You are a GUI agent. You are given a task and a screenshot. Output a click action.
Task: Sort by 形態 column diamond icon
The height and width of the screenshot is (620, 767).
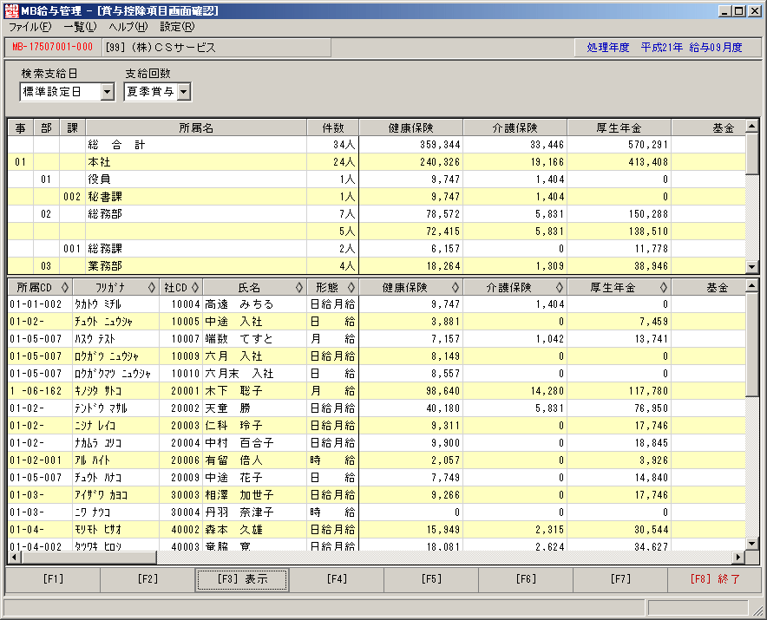[x=351, y=288]
